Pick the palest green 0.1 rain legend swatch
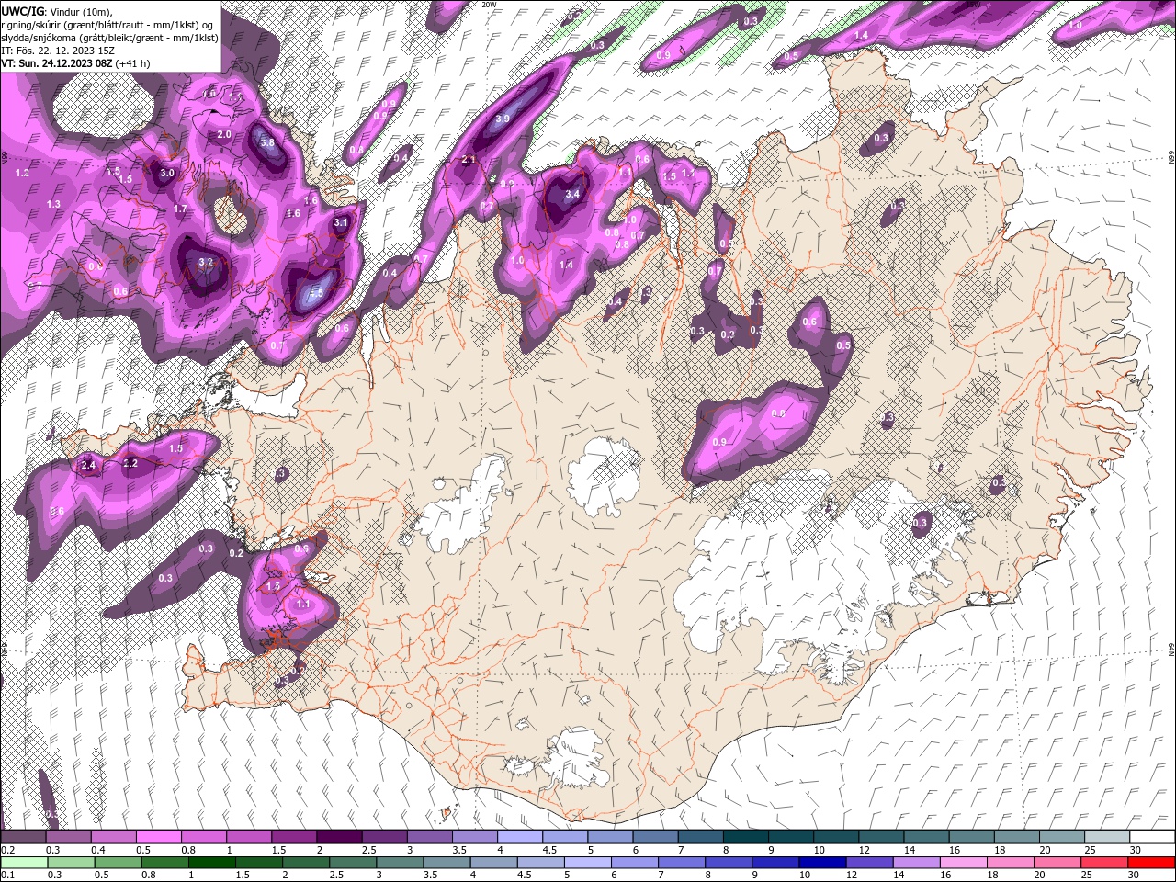The image size is (1176, 882). point(23,863)
